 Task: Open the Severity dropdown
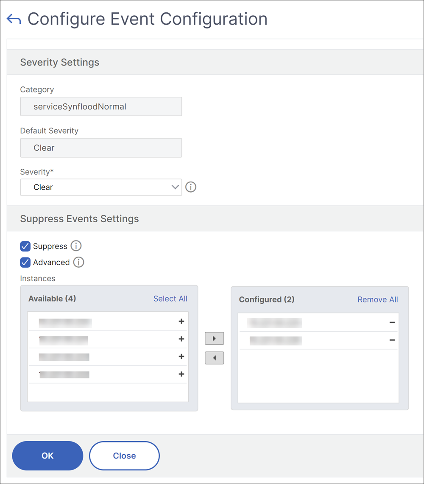(x=101, y=187)
